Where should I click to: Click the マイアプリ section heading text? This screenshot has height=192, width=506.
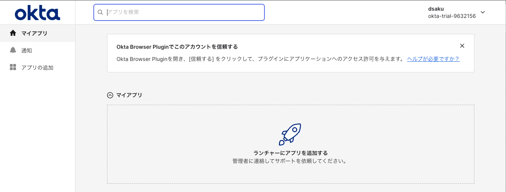129,95
